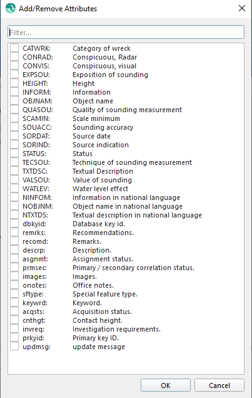Tick the VALSOU Value of sounding checkbox
The width and height of the screenshot is (252, 398).
click(14, 180)
